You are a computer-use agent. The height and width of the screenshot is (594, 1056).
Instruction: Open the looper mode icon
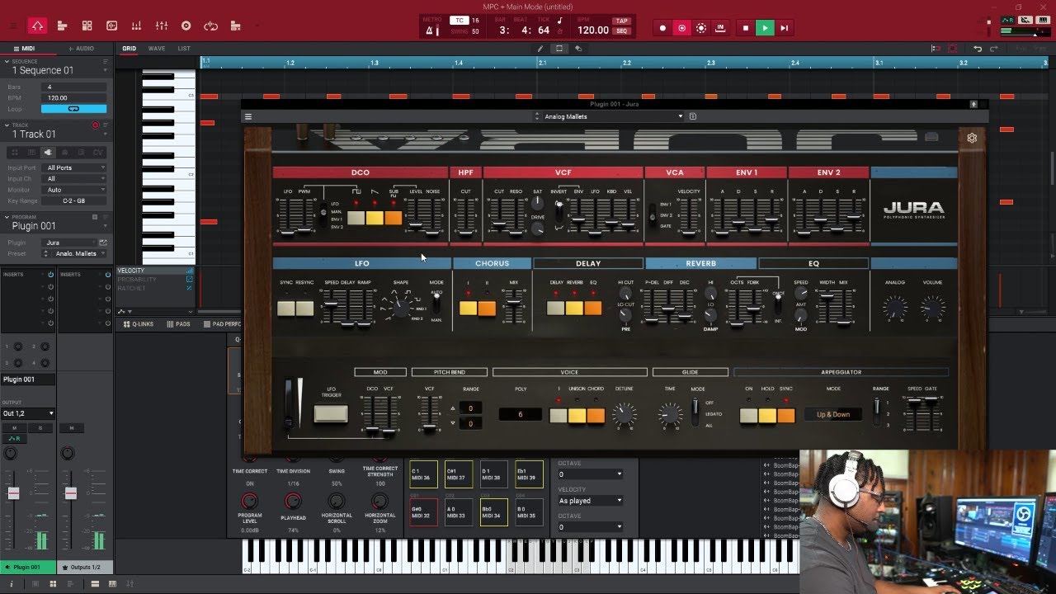coord(211,26)
